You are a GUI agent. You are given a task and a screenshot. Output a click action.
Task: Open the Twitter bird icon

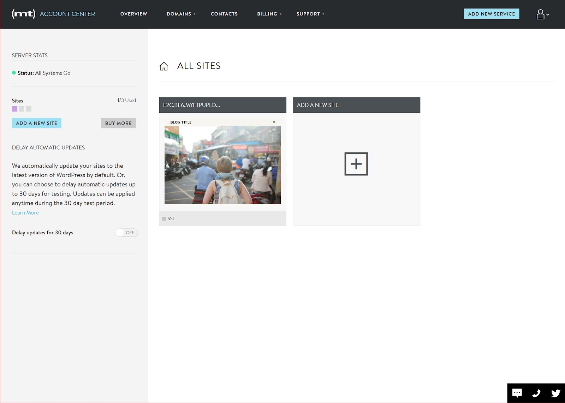556,393
